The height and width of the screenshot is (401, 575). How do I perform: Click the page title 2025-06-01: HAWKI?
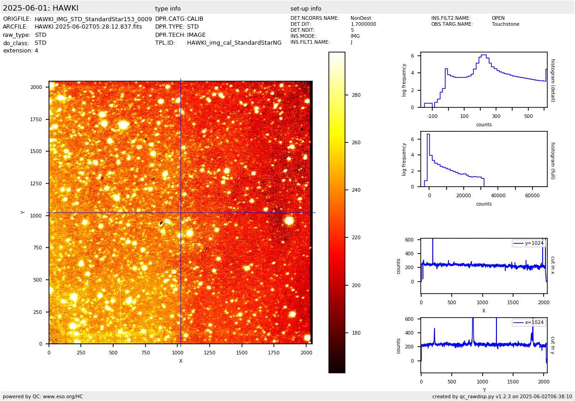[x=41, y=8]
